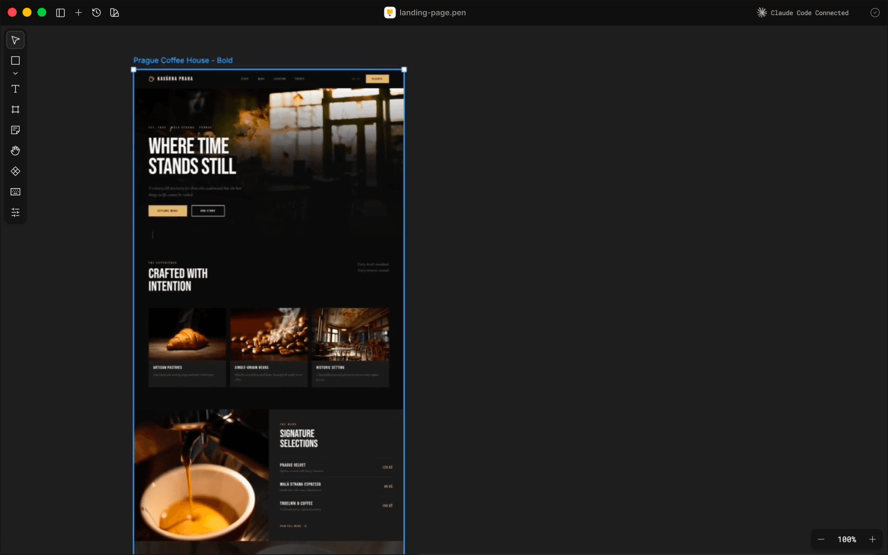
Task: Switch to the Hand pan tool
Action: tap(15, 150)
